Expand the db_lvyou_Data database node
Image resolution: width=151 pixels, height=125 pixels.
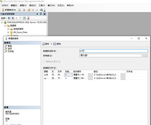[8, 32]
